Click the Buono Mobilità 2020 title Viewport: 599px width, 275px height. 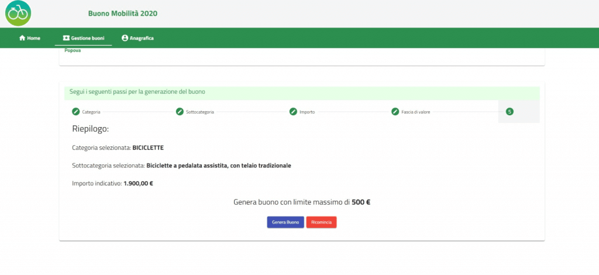pyautogui.click(x=122, y=13)
